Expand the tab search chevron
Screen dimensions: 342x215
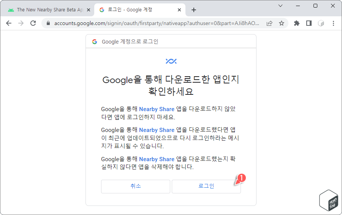pos(280,6)
